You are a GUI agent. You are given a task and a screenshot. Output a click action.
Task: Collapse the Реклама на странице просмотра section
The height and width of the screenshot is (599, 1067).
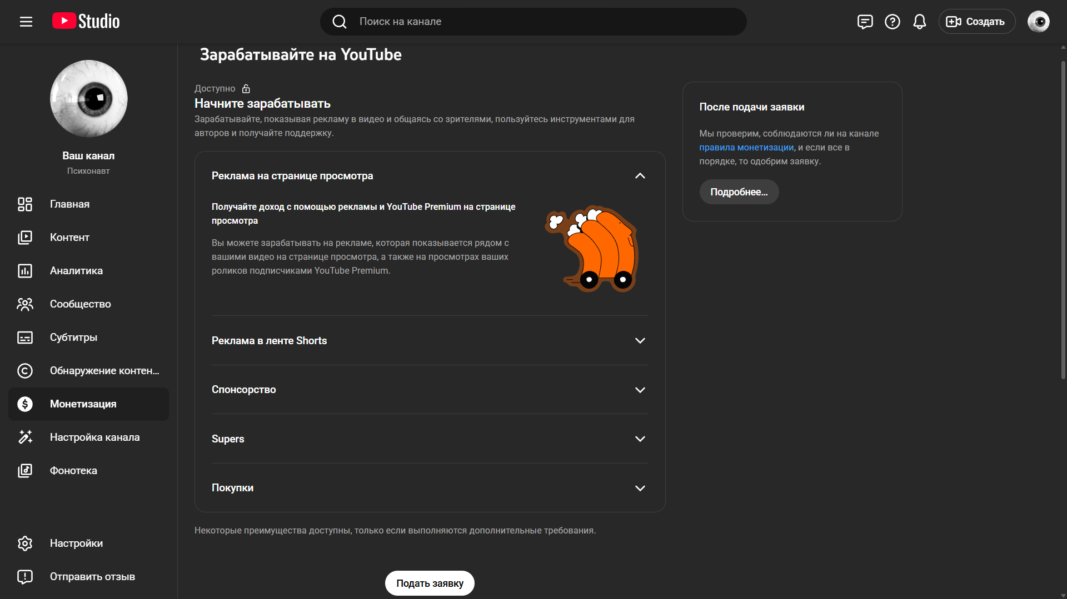[640, 176]
